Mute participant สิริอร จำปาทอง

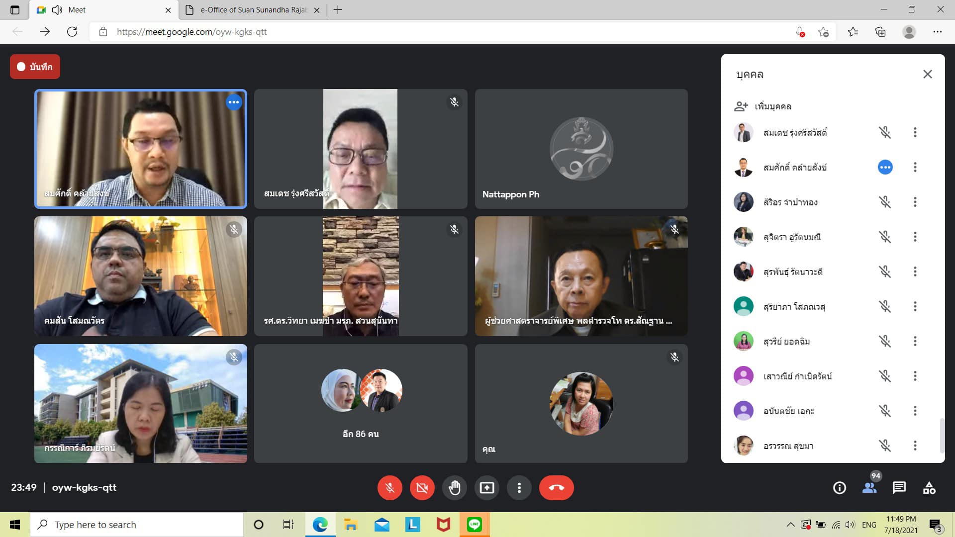coord(884,202)
